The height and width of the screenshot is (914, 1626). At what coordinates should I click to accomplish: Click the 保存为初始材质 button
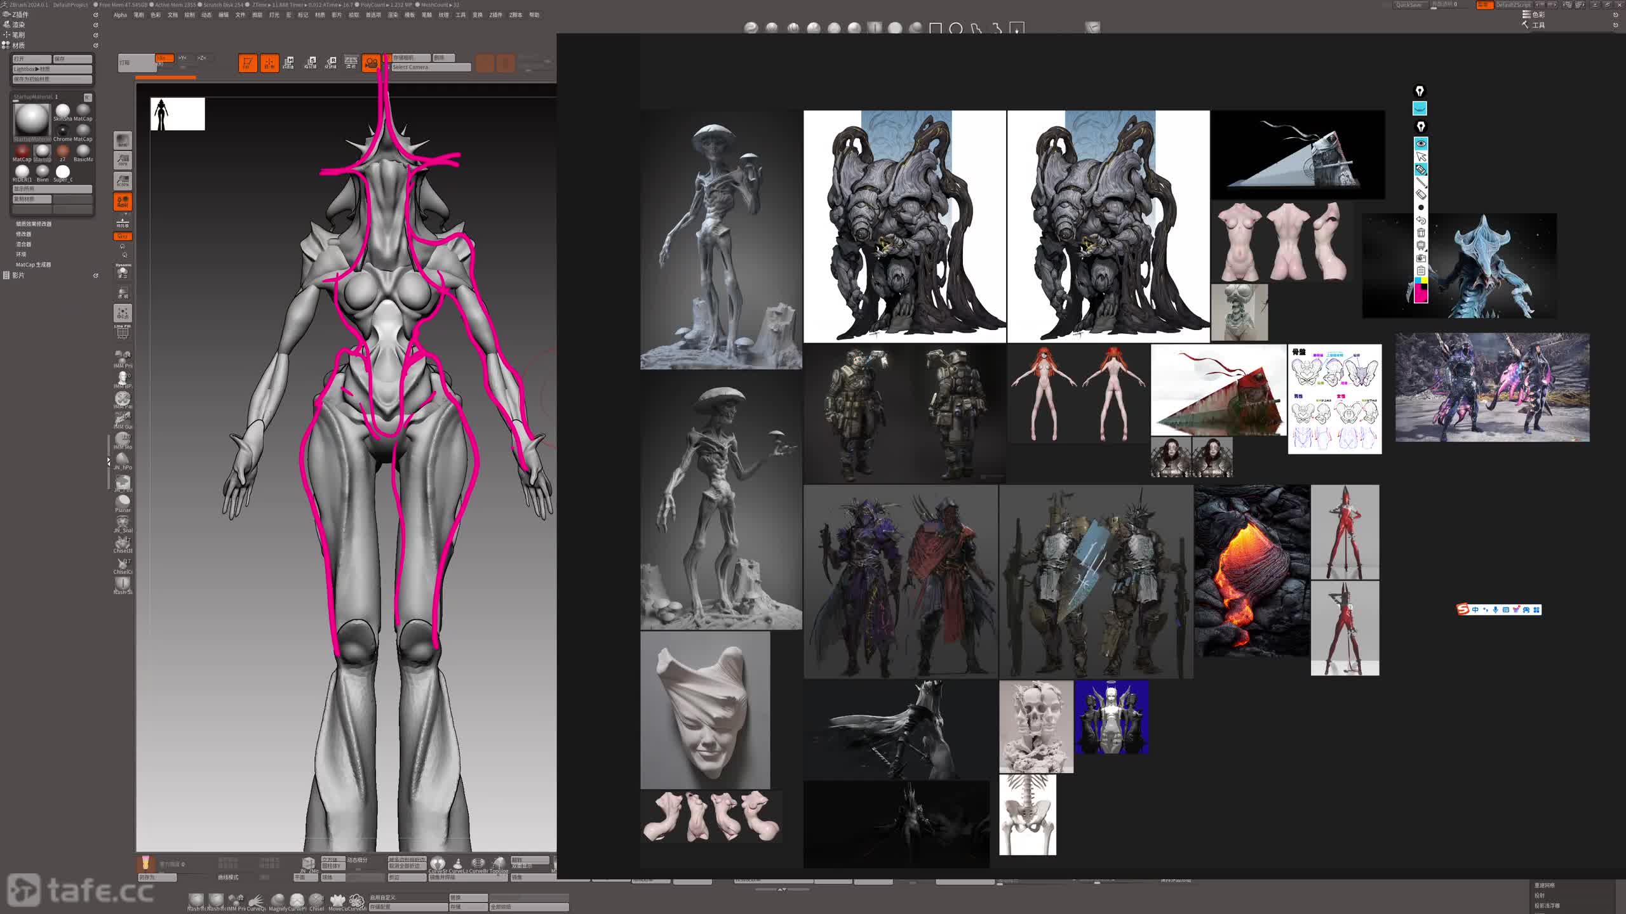coord(52,79)
